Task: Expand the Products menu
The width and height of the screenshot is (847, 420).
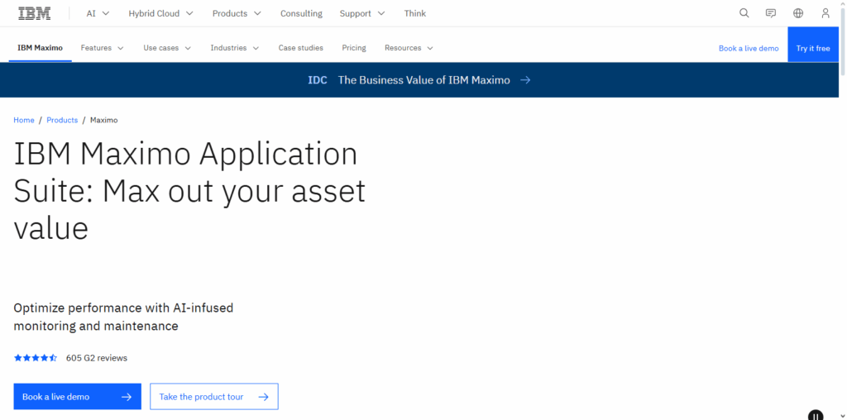Action: tap(237, 13)
